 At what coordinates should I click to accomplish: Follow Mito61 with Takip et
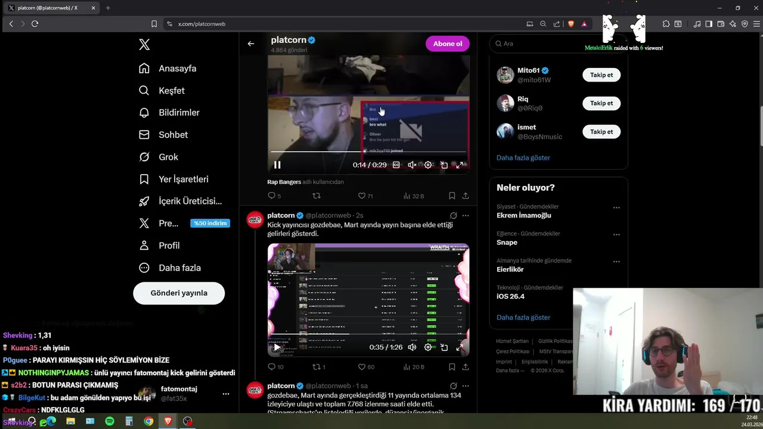[x=601, y=75]
